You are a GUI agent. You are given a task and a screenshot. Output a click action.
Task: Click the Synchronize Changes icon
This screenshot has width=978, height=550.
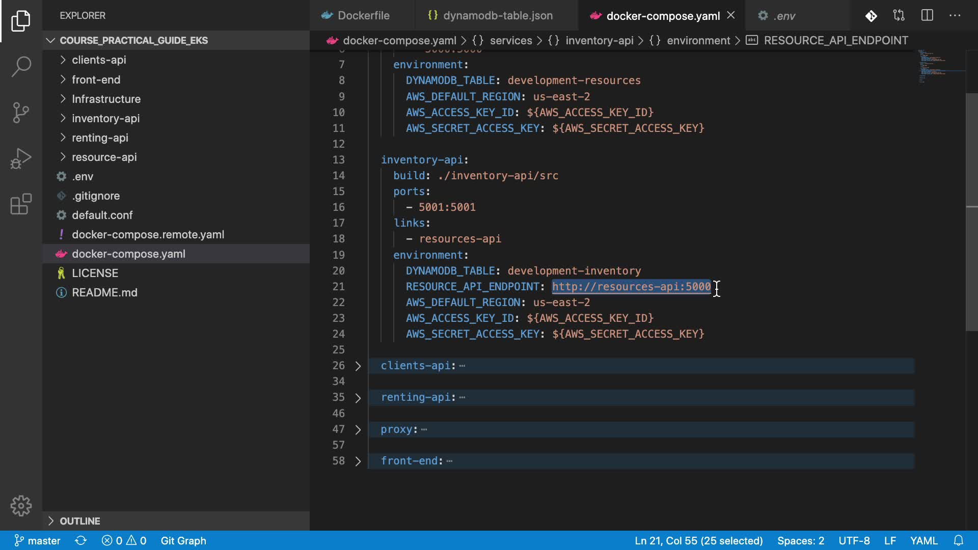click(80, 540)
